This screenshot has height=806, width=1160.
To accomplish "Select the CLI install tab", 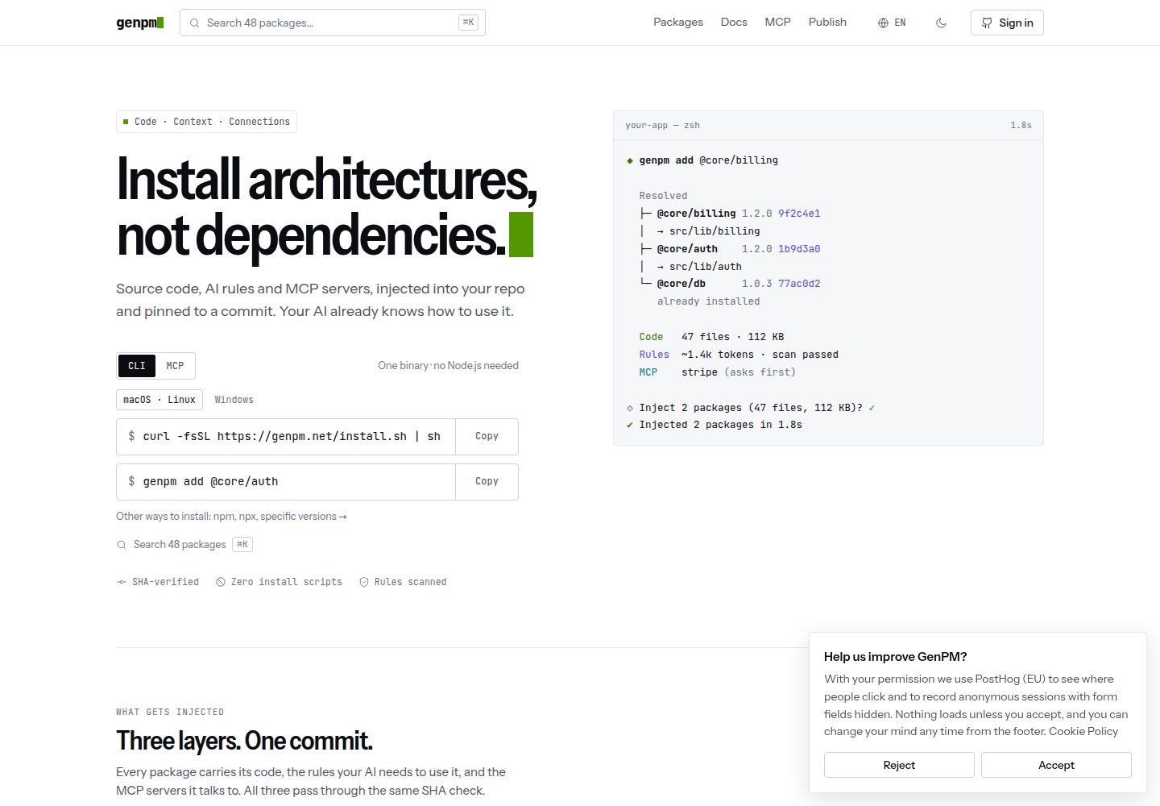I will coord(137,366).
